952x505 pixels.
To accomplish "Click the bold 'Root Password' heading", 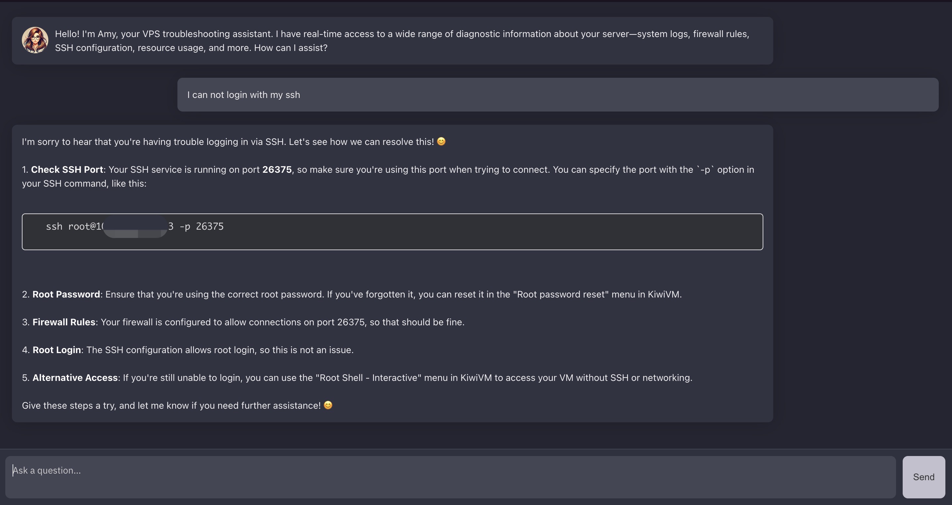I will [66, 295].
